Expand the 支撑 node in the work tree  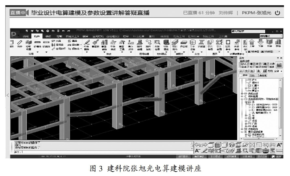(x=246, y=121)
